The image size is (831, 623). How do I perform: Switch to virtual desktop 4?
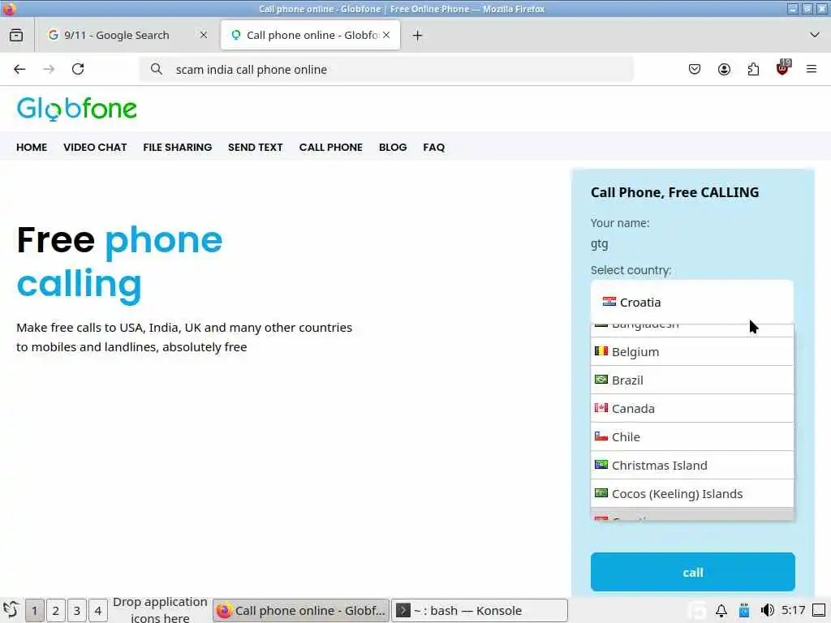[98, 611]
